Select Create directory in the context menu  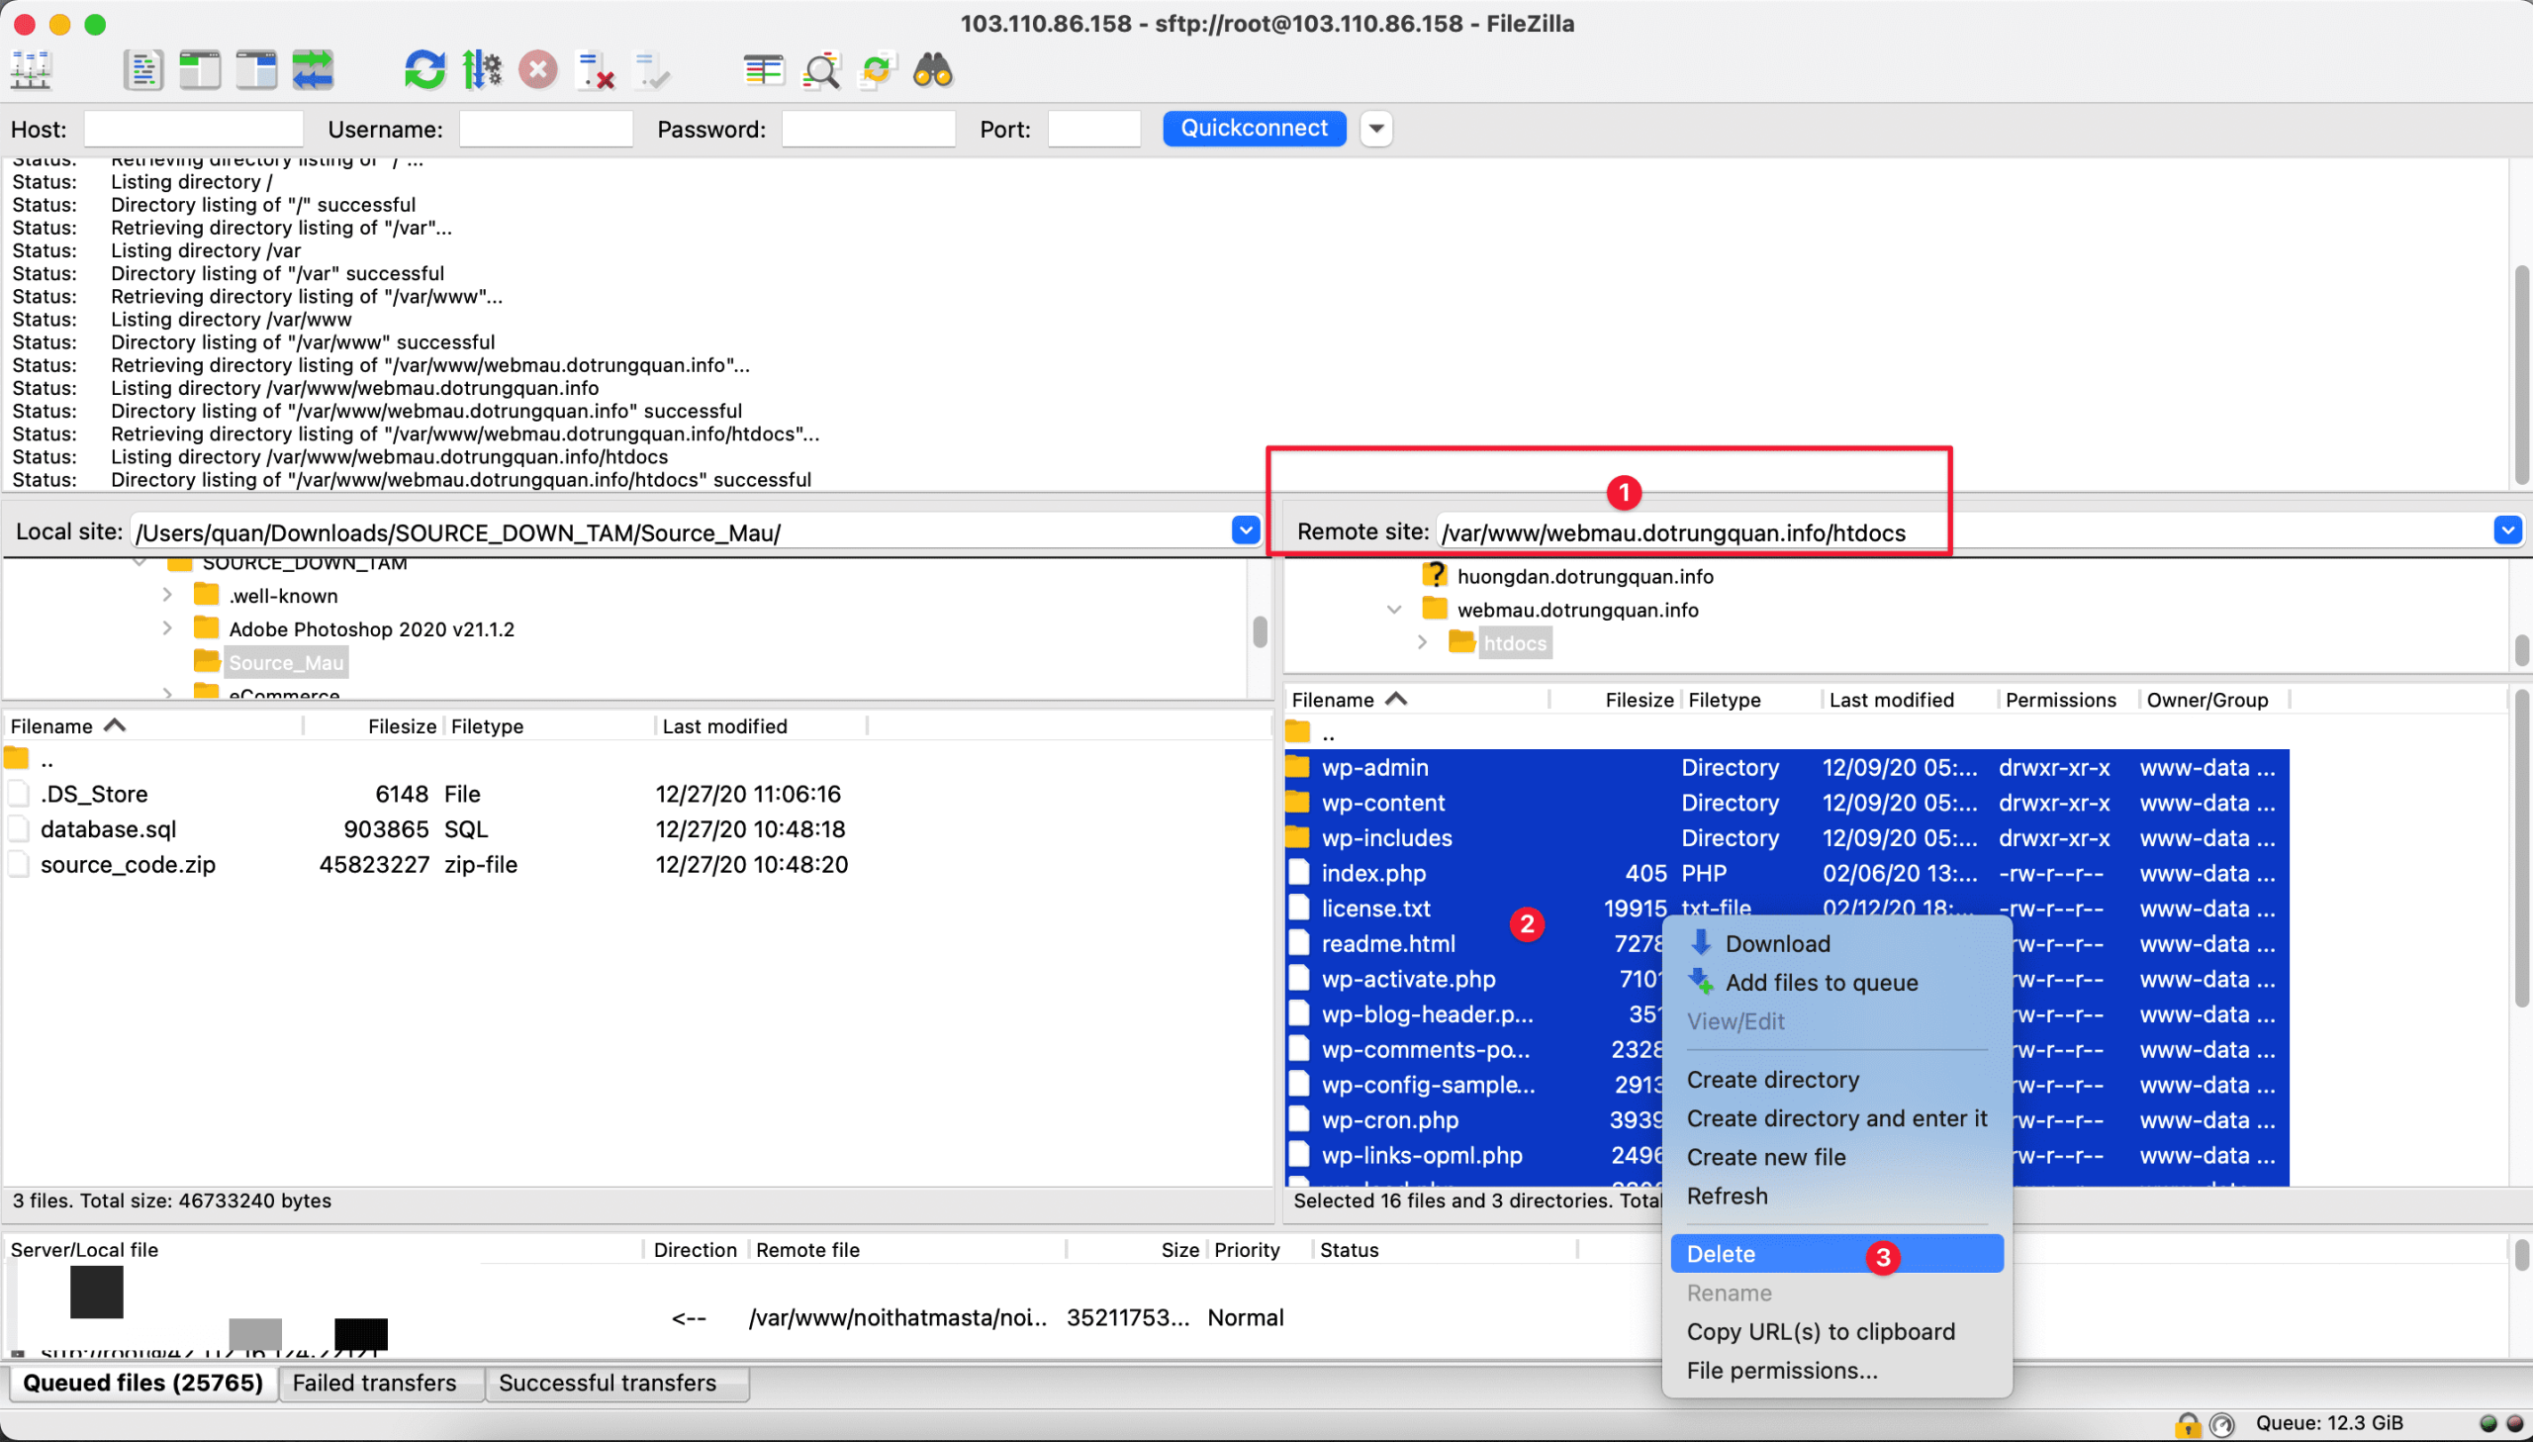pyautogui.click(x=1772, y=1080)
